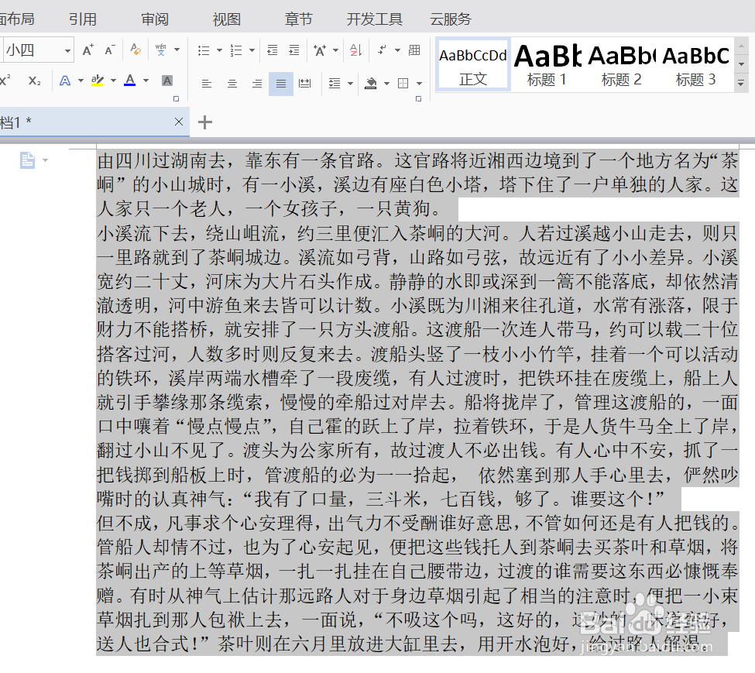Expand phonetic guide dropdown arrow

point(177,50)
